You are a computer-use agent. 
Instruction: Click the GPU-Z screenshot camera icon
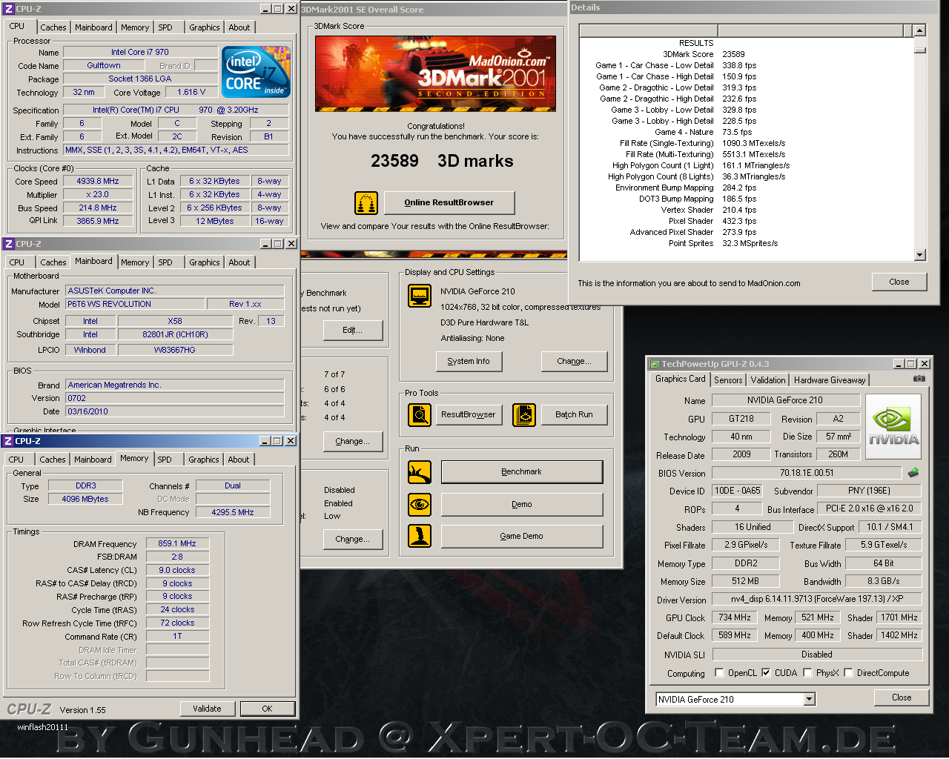point(919,379)
